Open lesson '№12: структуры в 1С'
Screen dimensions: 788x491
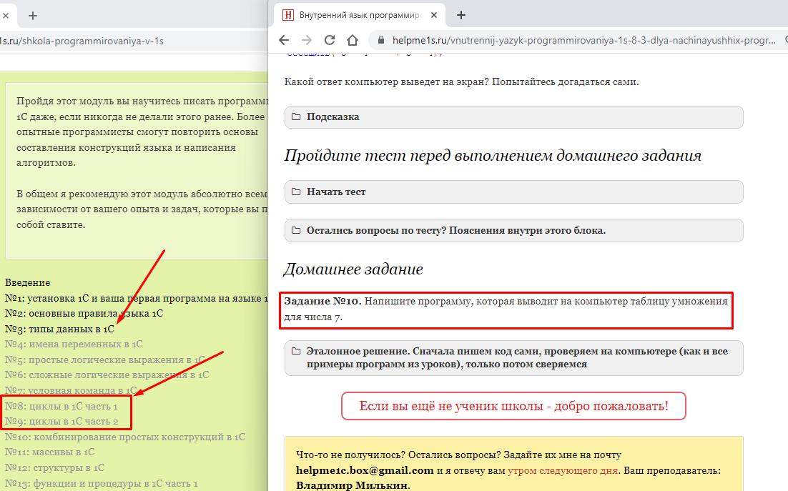pyautogui.click(x=55, y=468)
